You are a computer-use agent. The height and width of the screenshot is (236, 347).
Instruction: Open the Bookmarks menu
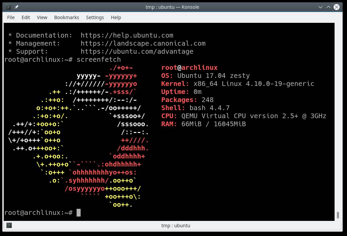coord(67,17)
